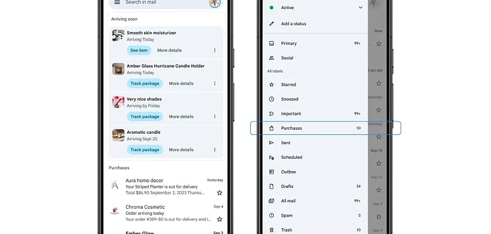Open More details for Smooth skin moisturizer
491x234 pixels.
170,50
